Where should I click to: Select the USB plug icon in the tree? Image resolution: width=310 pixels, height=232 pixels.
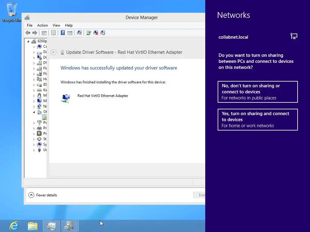point(39,150)
